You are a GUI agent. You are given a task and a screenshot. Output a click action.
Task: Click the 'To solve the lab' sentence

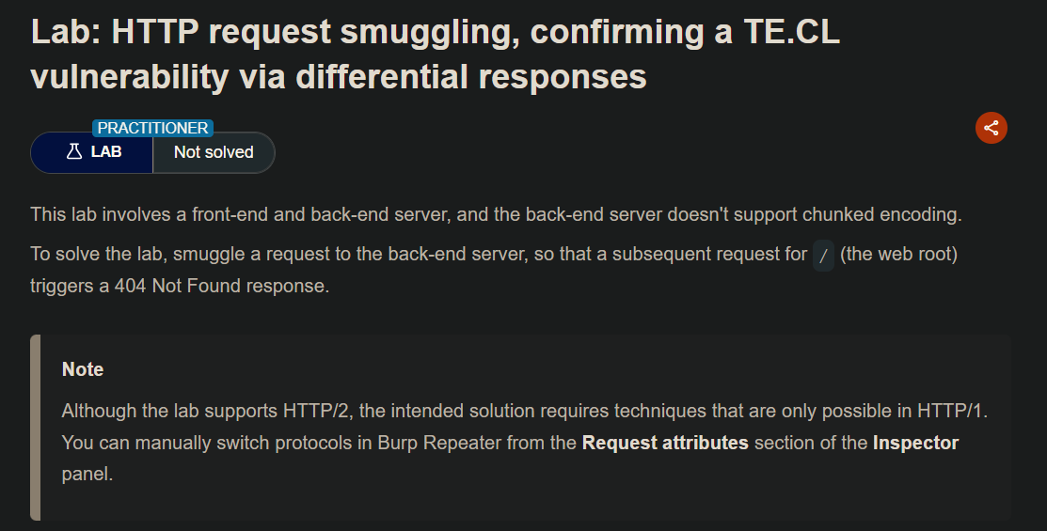[419, 255]
